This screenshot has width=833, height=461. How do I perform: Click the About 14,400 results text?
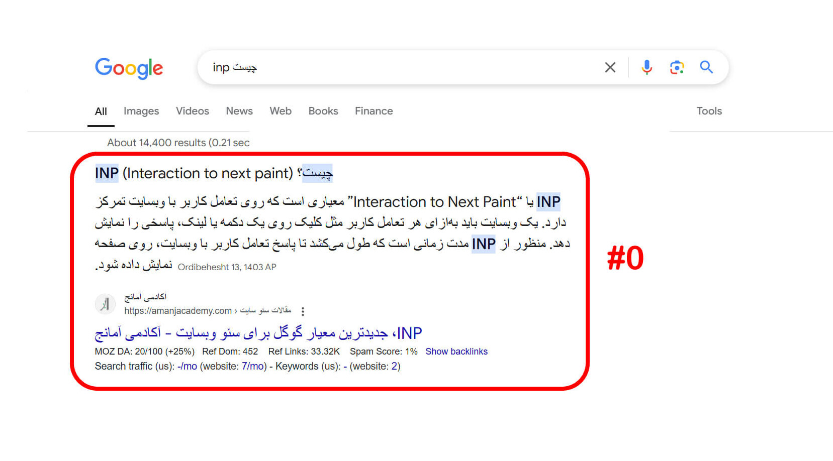178,143
